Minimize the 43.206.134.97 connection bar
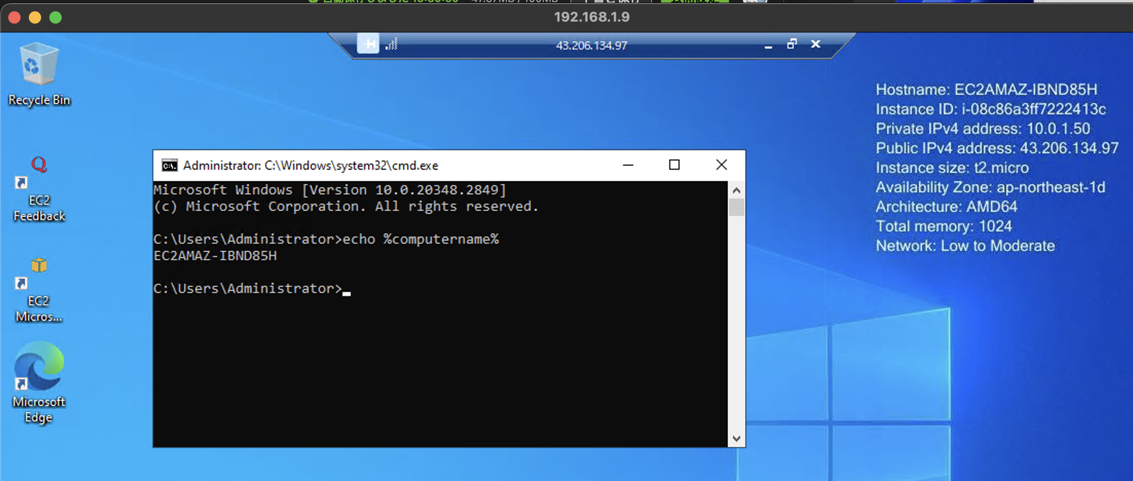Screen dimensions: 1133x481 (x=767, y=45)
